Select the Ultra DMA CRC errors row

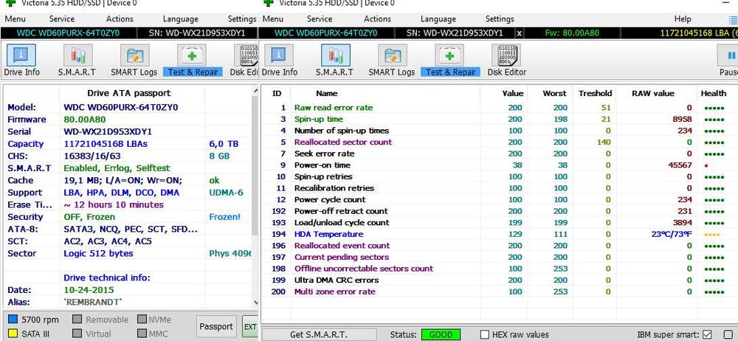[x=498, y=280]
